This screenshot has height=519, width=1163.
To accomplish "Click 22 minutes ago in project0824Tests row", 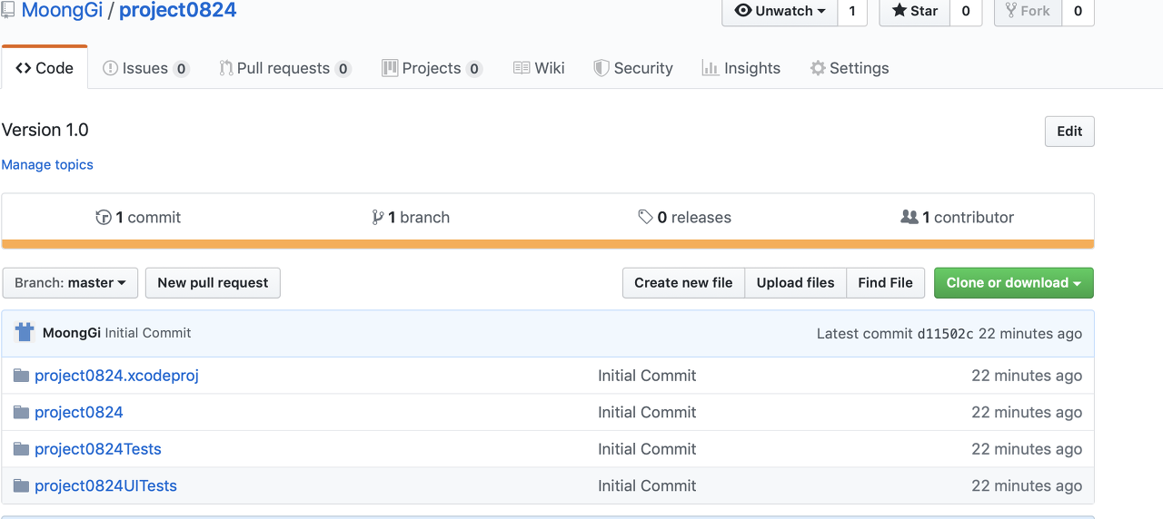I will pyautogui.click(x=1027, y=449).
